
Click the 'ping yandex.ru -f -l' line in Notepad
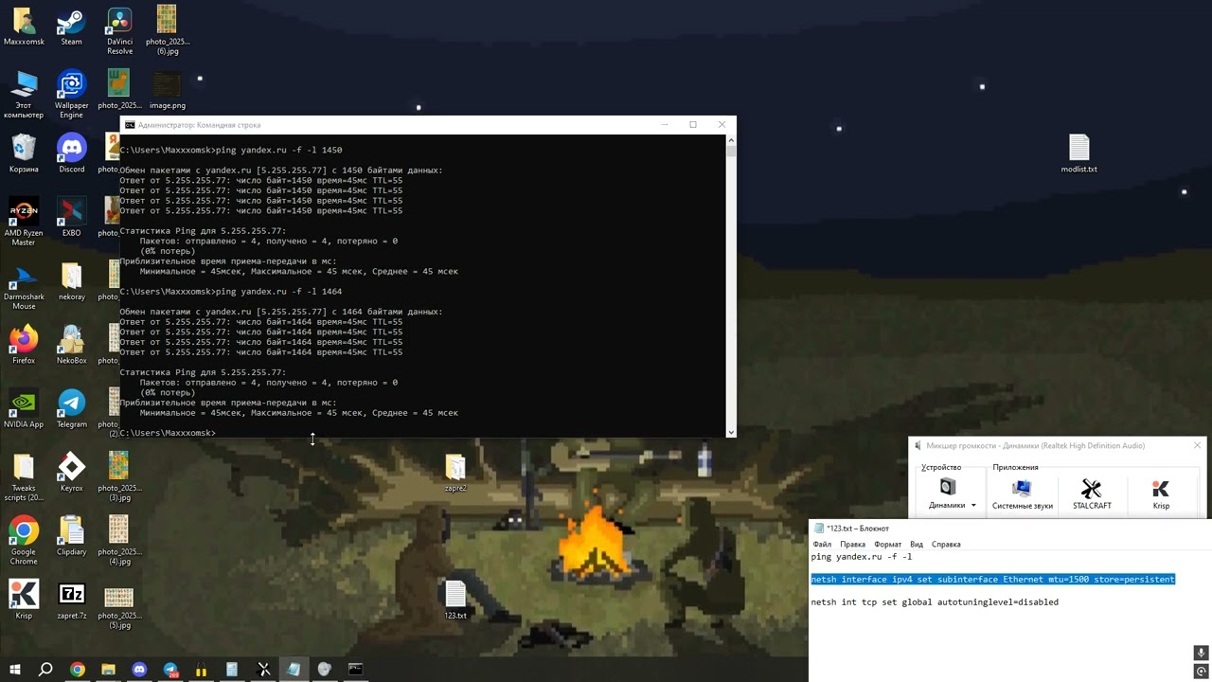(862, 557)
